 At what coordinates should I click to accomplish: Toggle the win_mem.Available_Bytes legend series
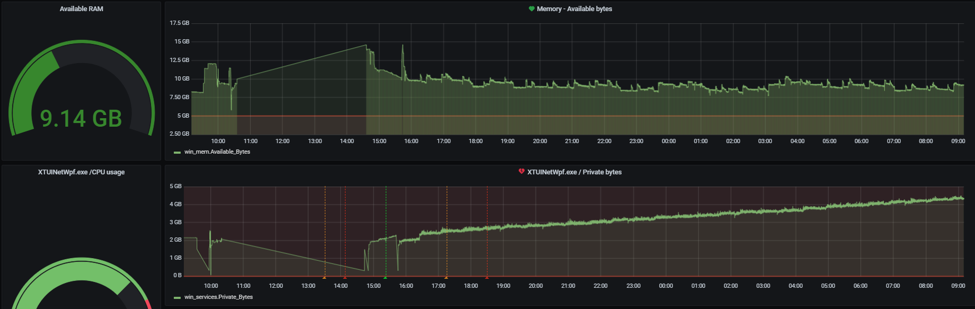[217, 152]
